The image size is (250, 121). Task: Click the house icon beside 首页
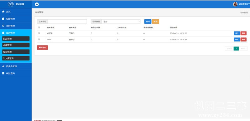click(x=3, y=12)
